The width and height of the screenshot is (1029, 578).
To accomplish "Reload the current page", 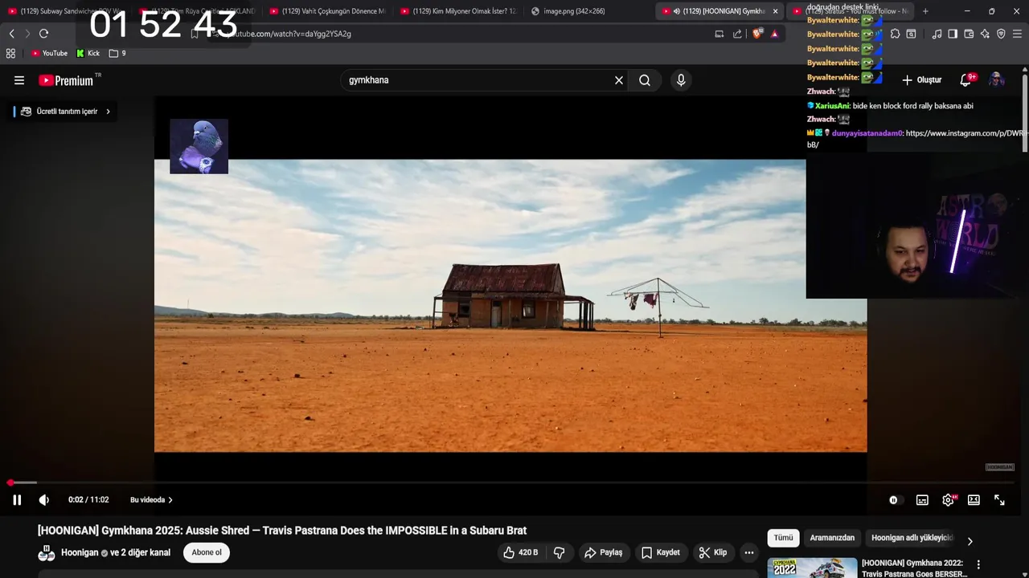I will [x=43, y=34].
